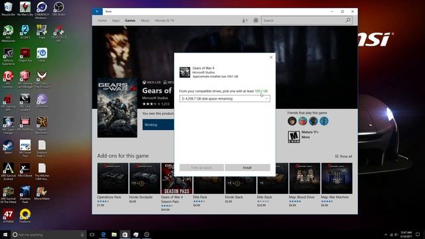Click the Cortana Ask me anything box

point(48,234)
